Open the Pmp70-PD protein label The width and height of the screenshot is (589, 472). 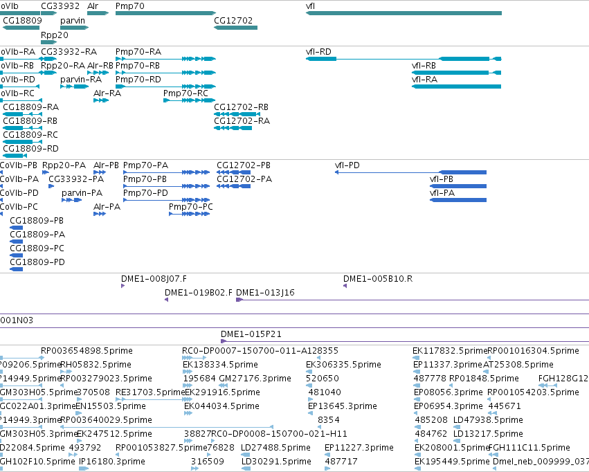[x=146, y=193]
